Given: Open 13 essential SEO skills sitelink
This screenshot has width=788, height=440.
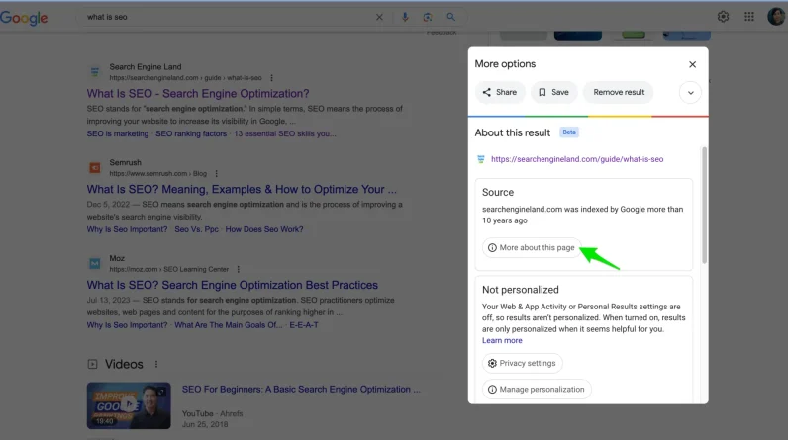Looking at the screenshot, I should pyautogui.click(x=284, y=133).
